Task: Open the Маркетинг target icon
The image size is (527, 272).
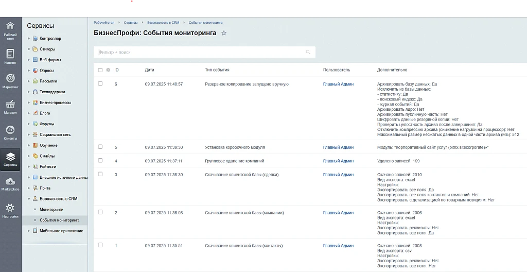Action: pyautogui.click(x=10, y=78)
